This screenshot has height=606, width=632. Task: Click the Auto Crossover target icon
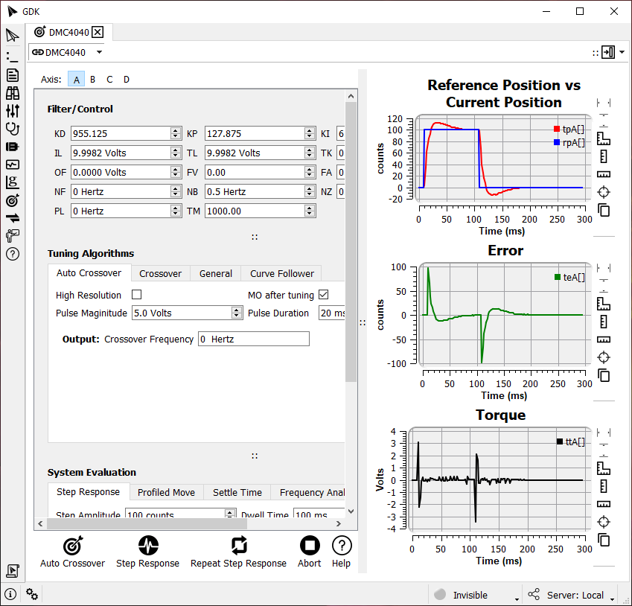(72, 546)
